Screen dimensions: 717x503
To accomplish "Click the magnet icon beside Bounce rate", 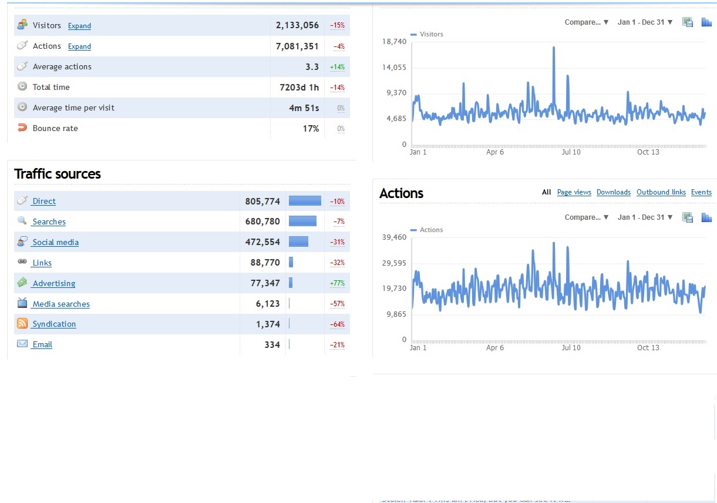I will click(22, 128).
